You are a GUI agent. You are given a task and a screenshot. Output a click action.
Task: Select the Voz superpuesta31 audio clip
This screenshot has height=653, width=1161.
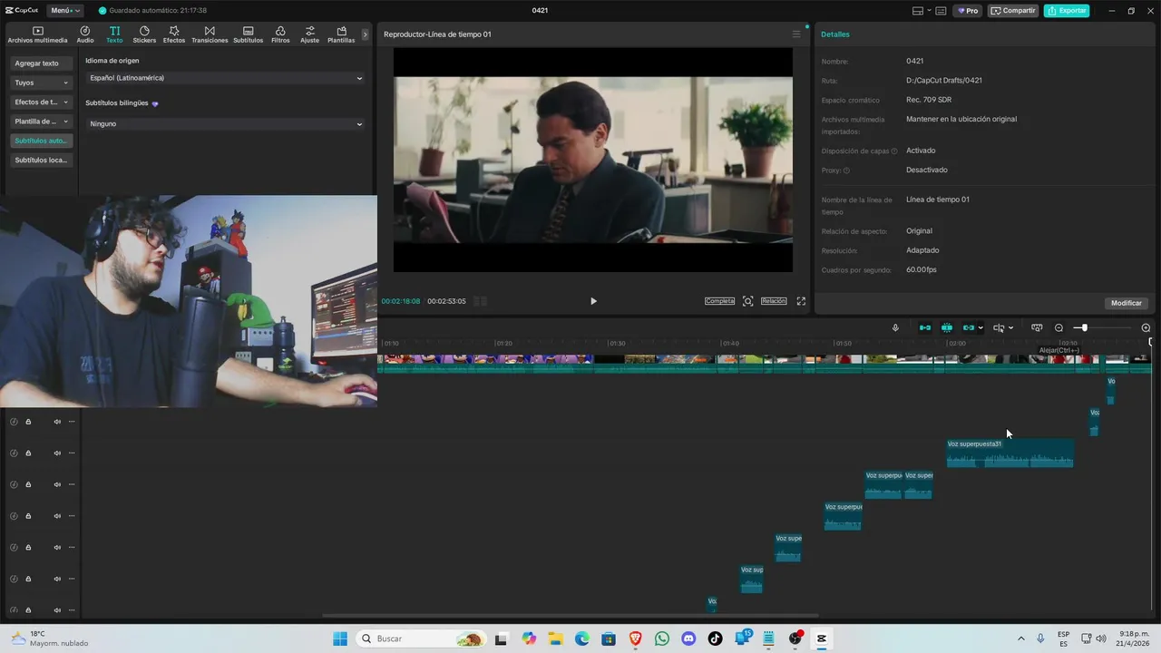click(x=1010, y=453)
